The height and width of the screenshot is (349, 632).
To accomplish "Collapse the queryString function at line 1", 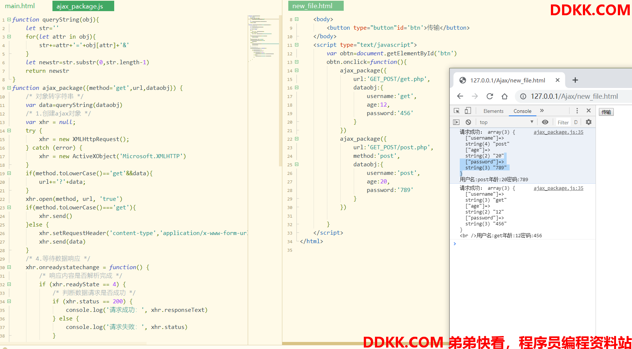I will coord(9,19).
